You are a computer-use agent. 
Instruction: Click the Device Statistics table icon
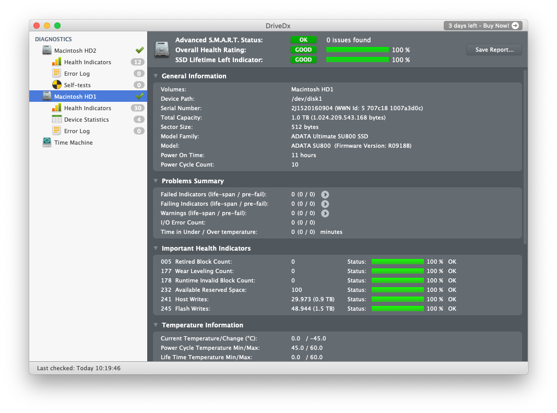click(x=56, y=120)
